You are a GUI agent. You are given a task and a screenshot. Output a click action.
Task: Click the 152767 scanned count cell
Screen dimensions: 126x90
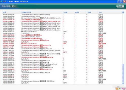[65, 83]
